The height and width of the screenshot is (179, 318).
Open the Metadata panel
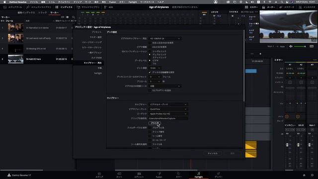click(x=287, y=7)
